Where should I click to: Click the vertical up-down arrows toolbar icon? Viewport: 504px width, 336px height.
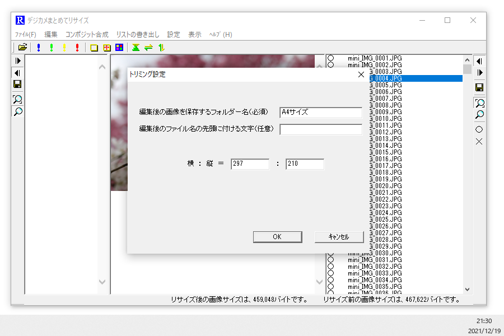tap(161, 48)
